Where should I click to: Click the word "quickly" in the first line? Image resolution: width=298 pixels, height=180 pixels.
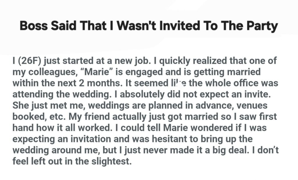click(x=149, y=61)
